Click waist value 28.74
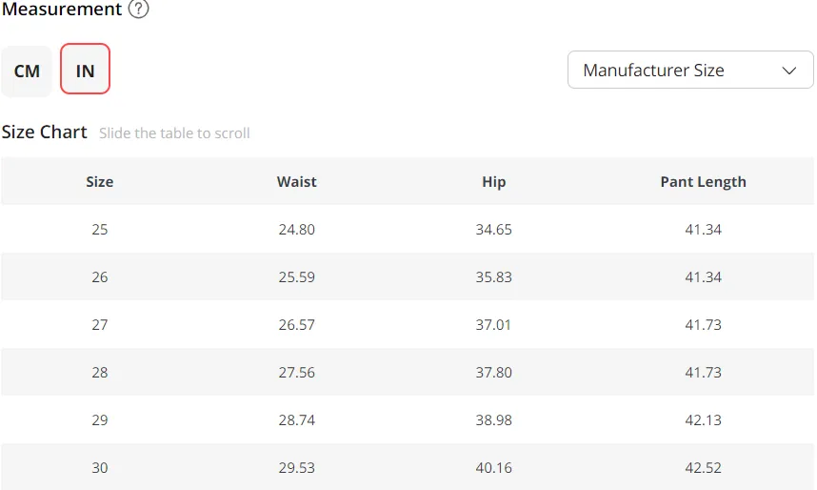817x490 pixels. tap(296, 420)
